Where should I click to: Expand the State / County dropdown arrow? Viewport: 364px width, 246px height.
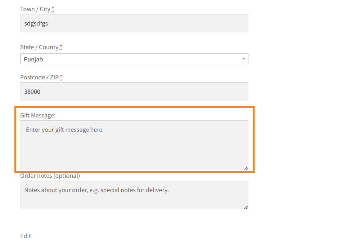[243, 59]
